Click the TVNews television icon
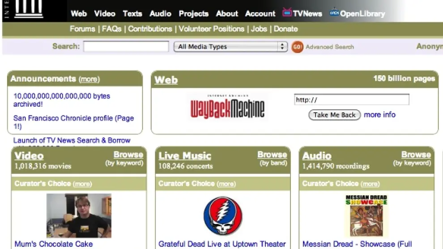Screen dimensions: 443x249 [287, 13]
